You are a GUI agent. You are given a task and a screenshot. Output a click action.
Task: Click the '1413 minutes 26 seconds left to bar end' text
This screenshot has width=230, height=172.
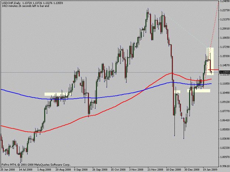[x=25, y=6]
